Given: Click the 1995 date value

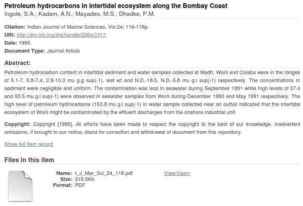Looking at the screenshot, I should pos(24,43).
